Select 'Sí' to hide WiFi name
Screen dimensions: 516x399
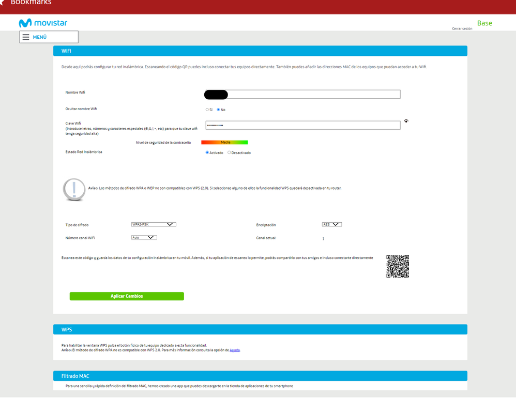(207, 110)
